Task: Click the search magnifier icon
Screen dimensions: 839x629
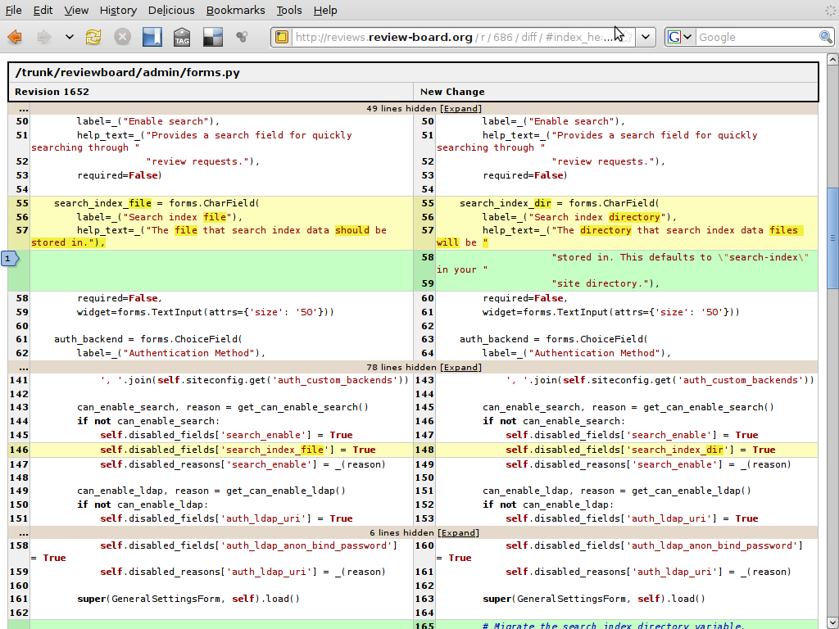Action: tap(826, 37)
